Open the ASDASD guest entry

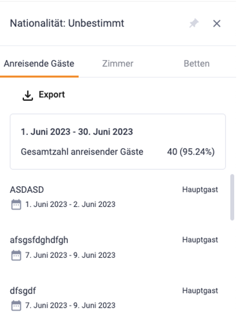click(x=114, y=197)
